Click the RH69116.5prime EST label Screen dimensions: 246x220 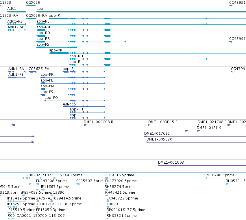click(119, 175)
